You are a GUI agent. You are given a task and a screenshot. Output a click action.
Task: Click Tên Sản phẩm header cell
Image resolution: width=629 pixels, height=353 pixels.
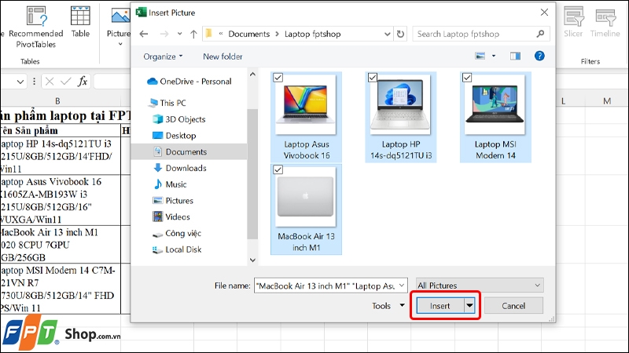(61, 131)
